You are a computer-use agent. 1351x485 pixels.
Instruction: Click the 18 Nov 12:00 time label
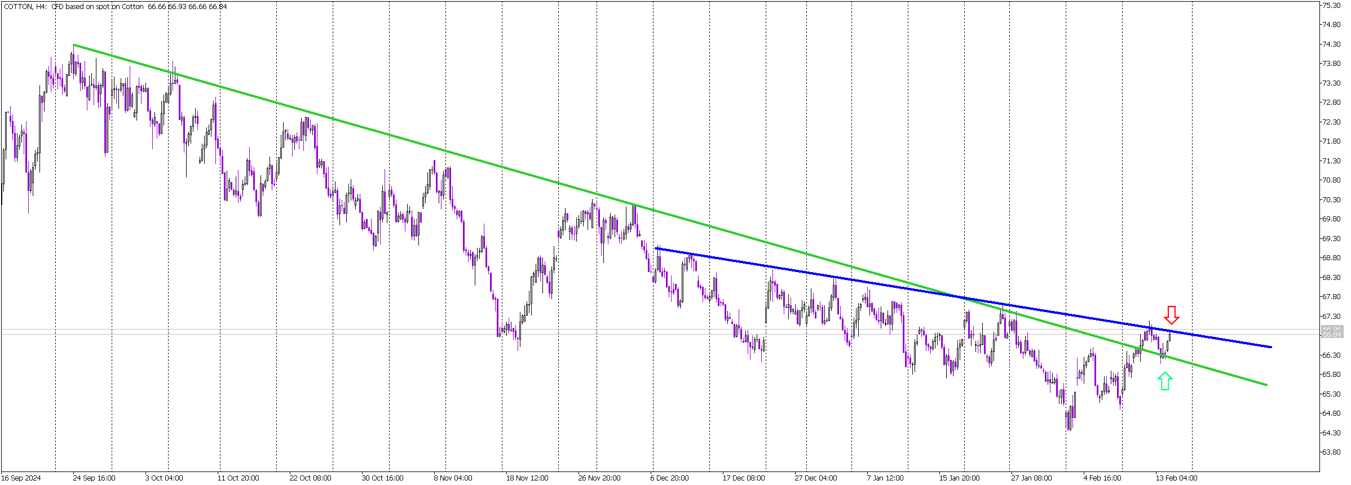(x=527, y=478)
